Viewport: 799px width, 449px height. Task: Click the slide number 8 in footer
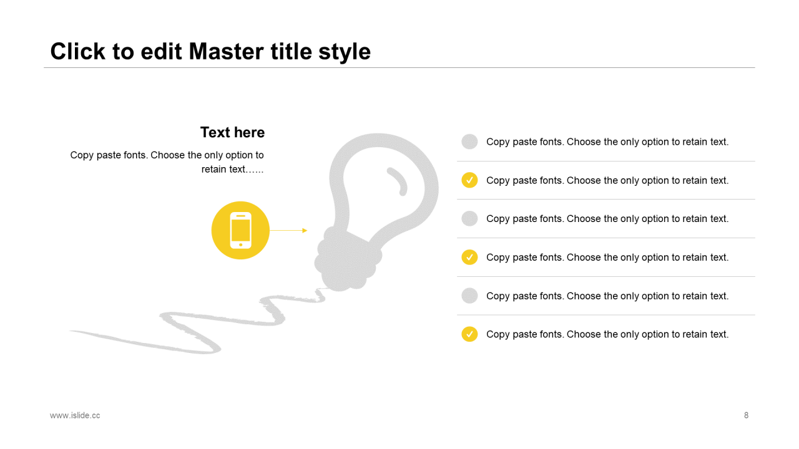click(x=746, y=415)
